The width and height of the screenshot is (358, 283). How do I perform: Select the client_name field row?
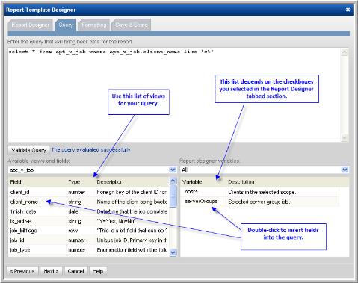tap(89, 202)
